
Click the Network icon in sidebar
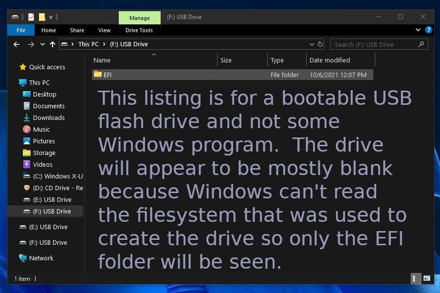coord(23,258)
